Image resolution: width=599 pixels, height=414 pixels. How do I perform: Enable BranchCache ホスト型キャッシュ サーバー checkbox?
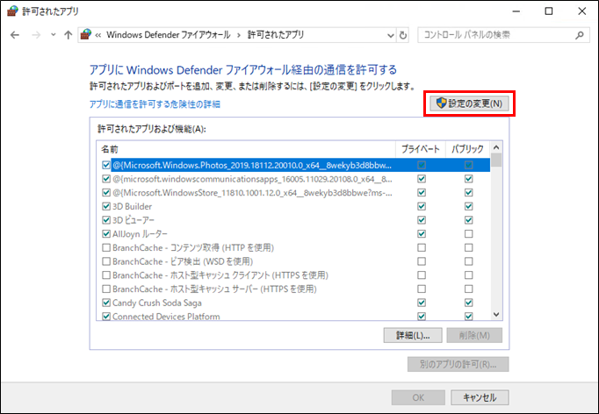click(106, 289)
